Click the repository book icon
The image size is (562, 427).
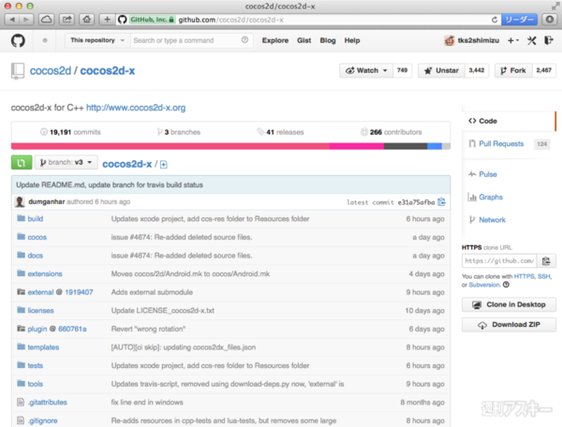click(18, 71)
